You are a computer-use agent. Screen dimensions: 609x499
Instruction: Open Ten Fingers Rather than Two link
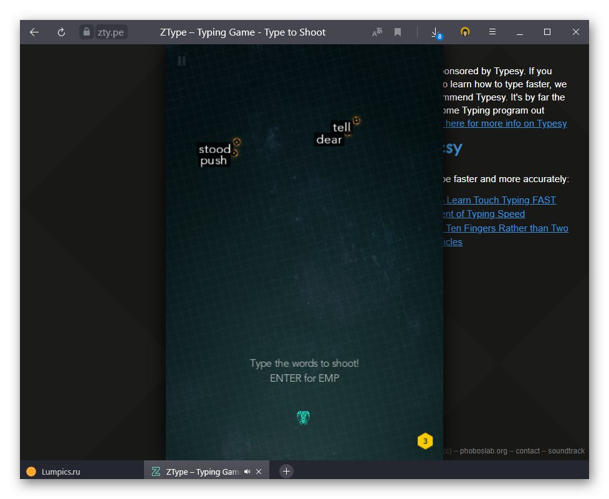click(507, 228)
